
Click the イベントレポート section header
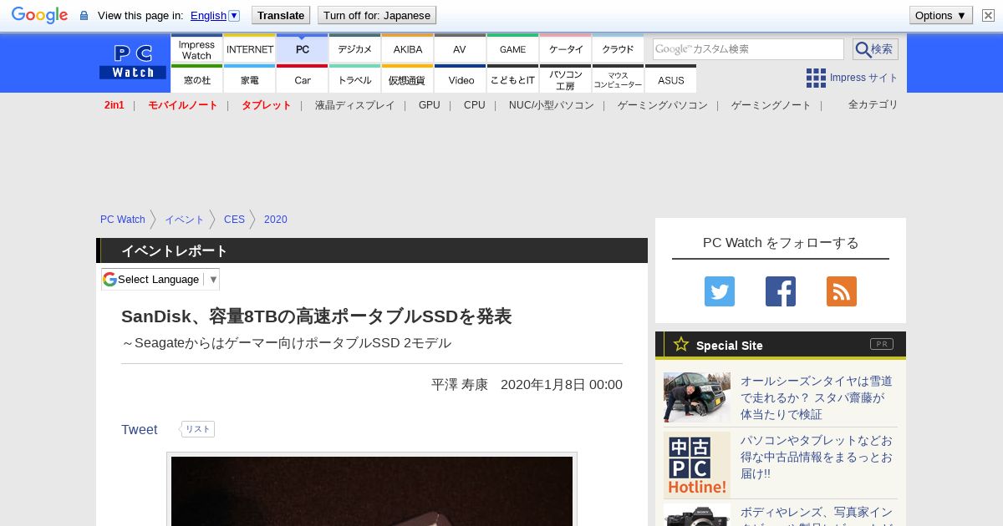372,250
